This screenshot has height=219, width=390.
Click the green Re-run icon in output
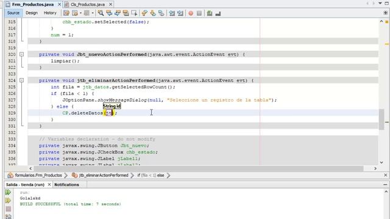(x=8, y=192)
